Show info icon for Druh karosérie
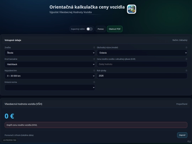Screen dimensions: 192x144 click(94, 59)
